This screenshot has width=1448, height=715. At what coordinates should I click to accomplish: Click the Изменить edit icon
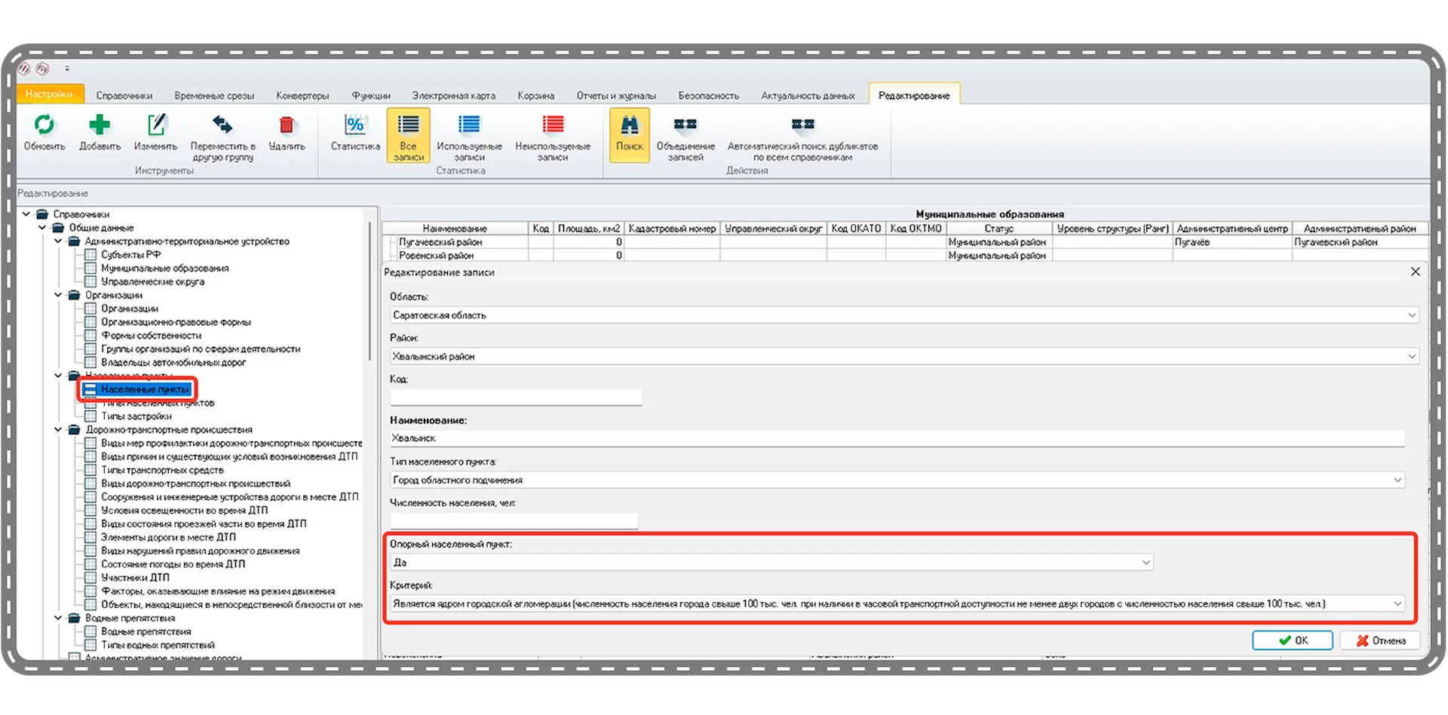[x=155, y=125]
